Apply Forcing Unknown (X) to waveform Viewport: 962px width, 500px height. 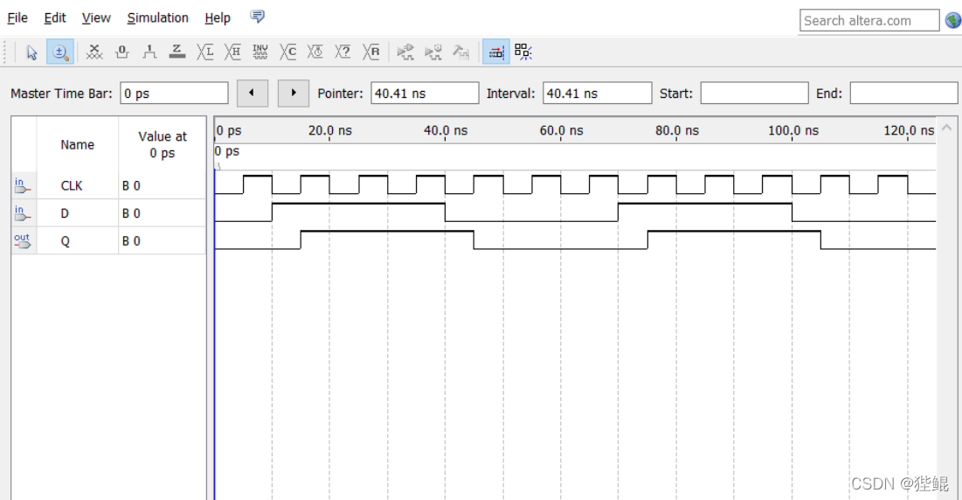[x=93, y=52]
